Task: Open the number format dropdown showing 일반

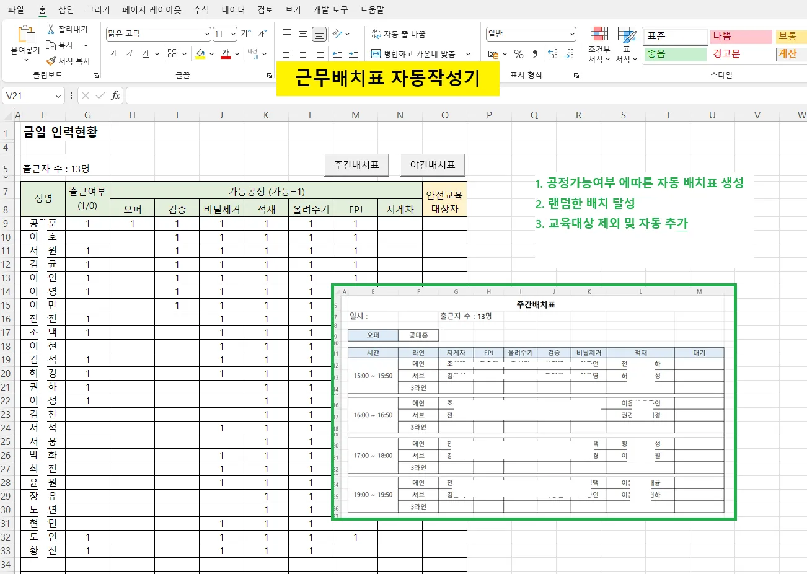Action: (x=531, y=33)
